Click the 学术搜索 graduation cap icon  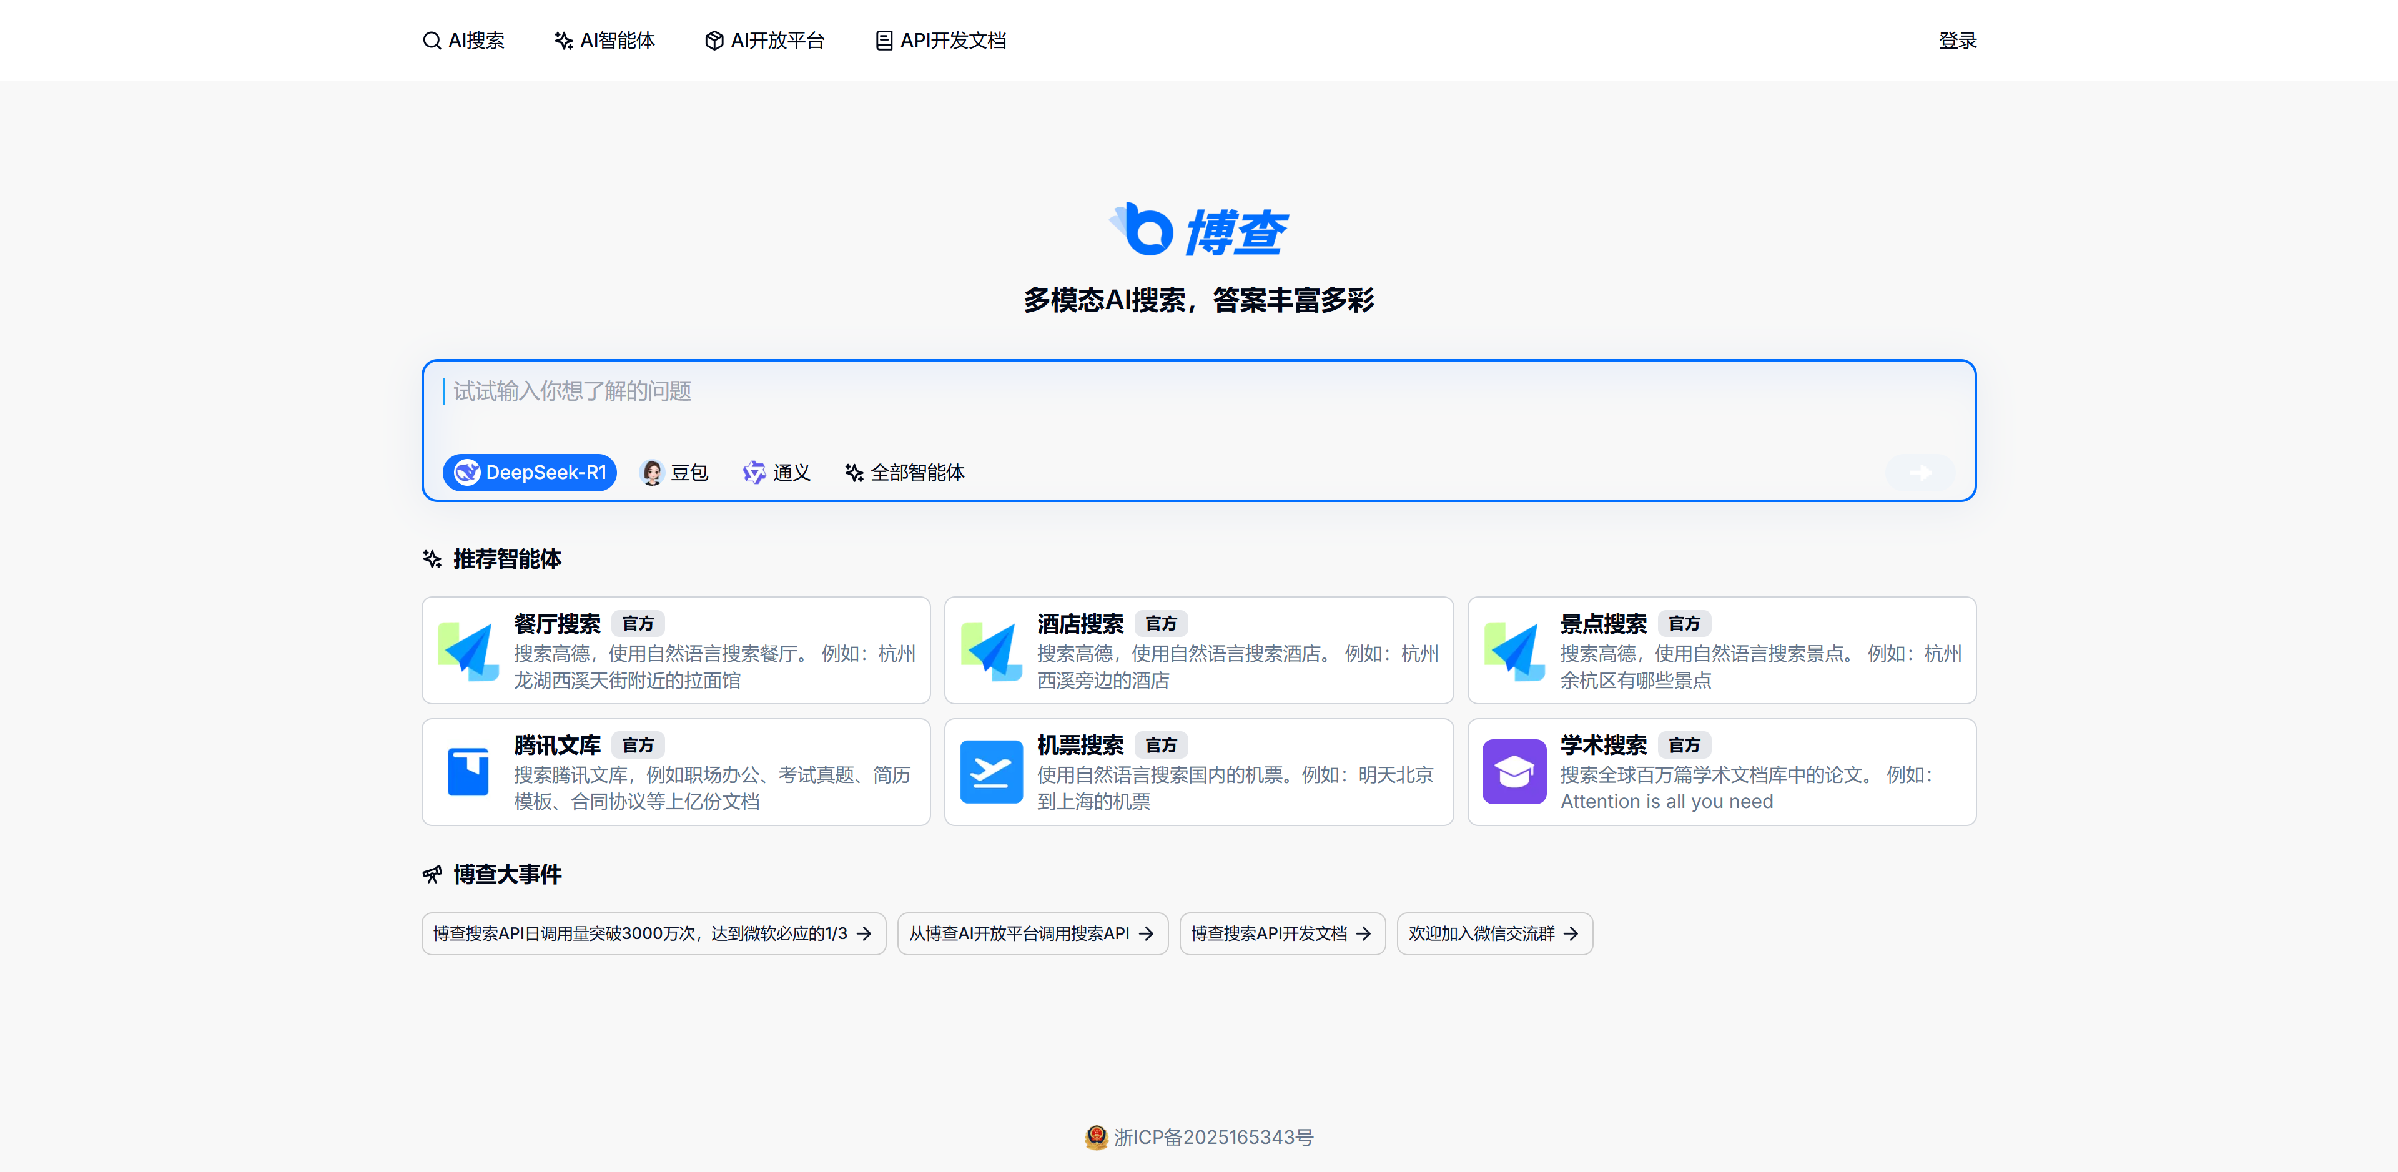point(1514,772)
